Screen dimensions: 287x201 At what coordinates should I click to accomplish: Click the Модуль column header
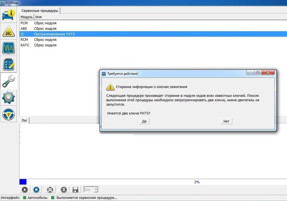coord(26,17)
